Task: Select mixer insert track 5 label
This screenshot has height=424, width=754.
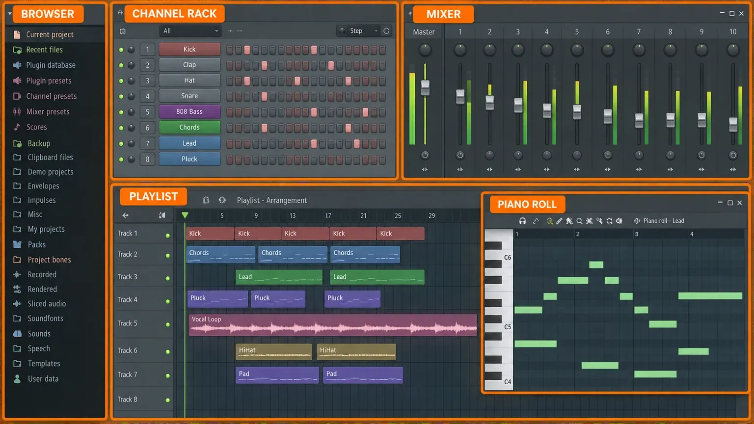Action: click(577, 32)
